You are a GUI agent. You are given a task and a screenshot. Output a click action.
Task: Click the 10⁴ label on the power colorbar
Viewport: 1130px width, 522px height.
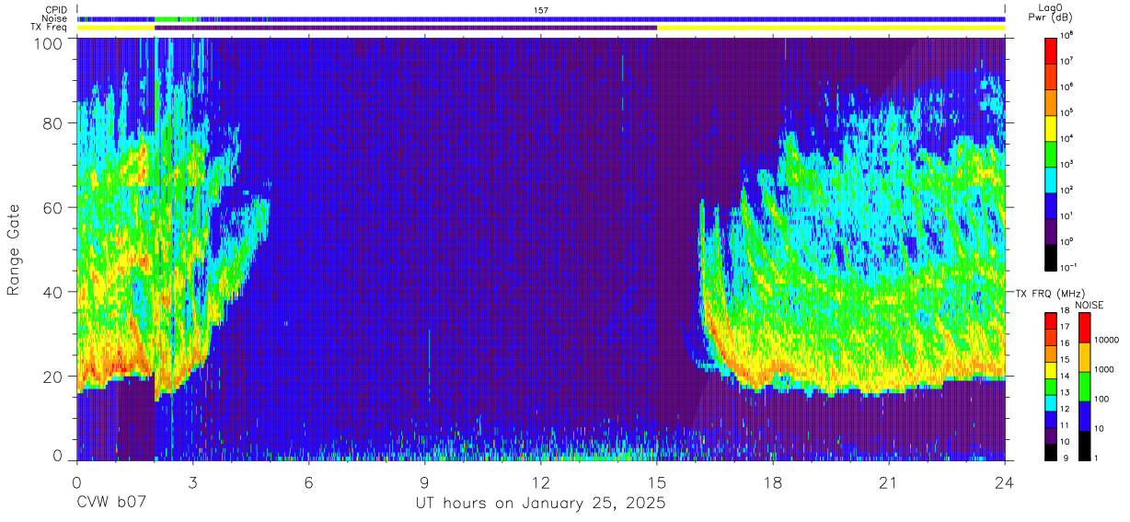[x=1068, y=139]
